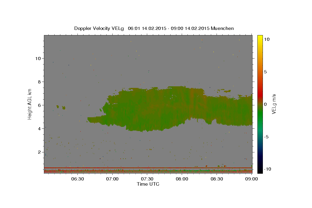Click the colorbar value label 5
This screenshot has height=208, width=312.
click(265, 72)
